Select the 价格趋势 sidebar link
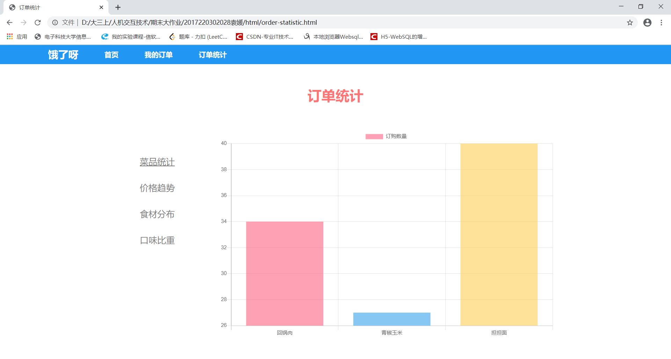The width and height of the screenshot is (671, 359). point(157,188)
